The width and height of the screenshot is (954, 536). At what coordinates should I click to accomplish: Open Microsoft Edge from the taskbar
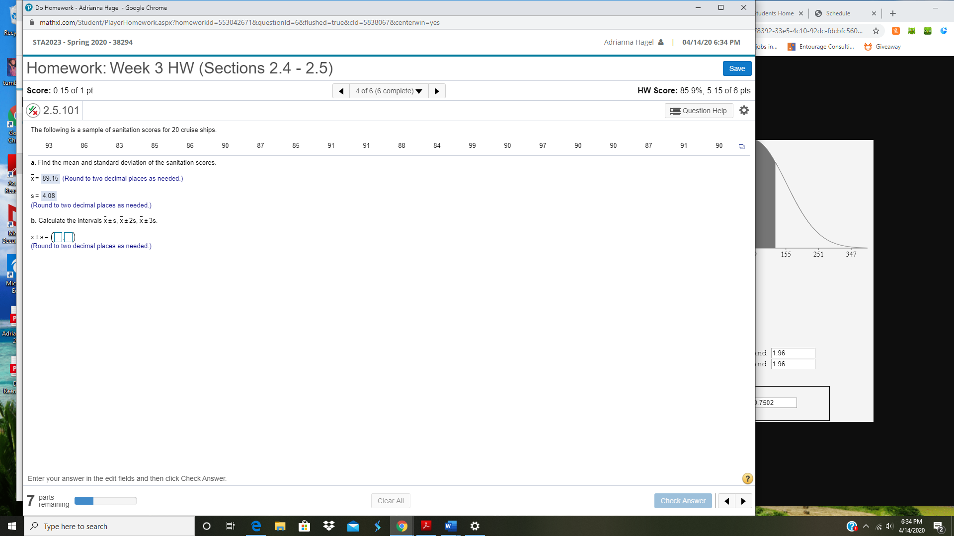coord(256,526)
